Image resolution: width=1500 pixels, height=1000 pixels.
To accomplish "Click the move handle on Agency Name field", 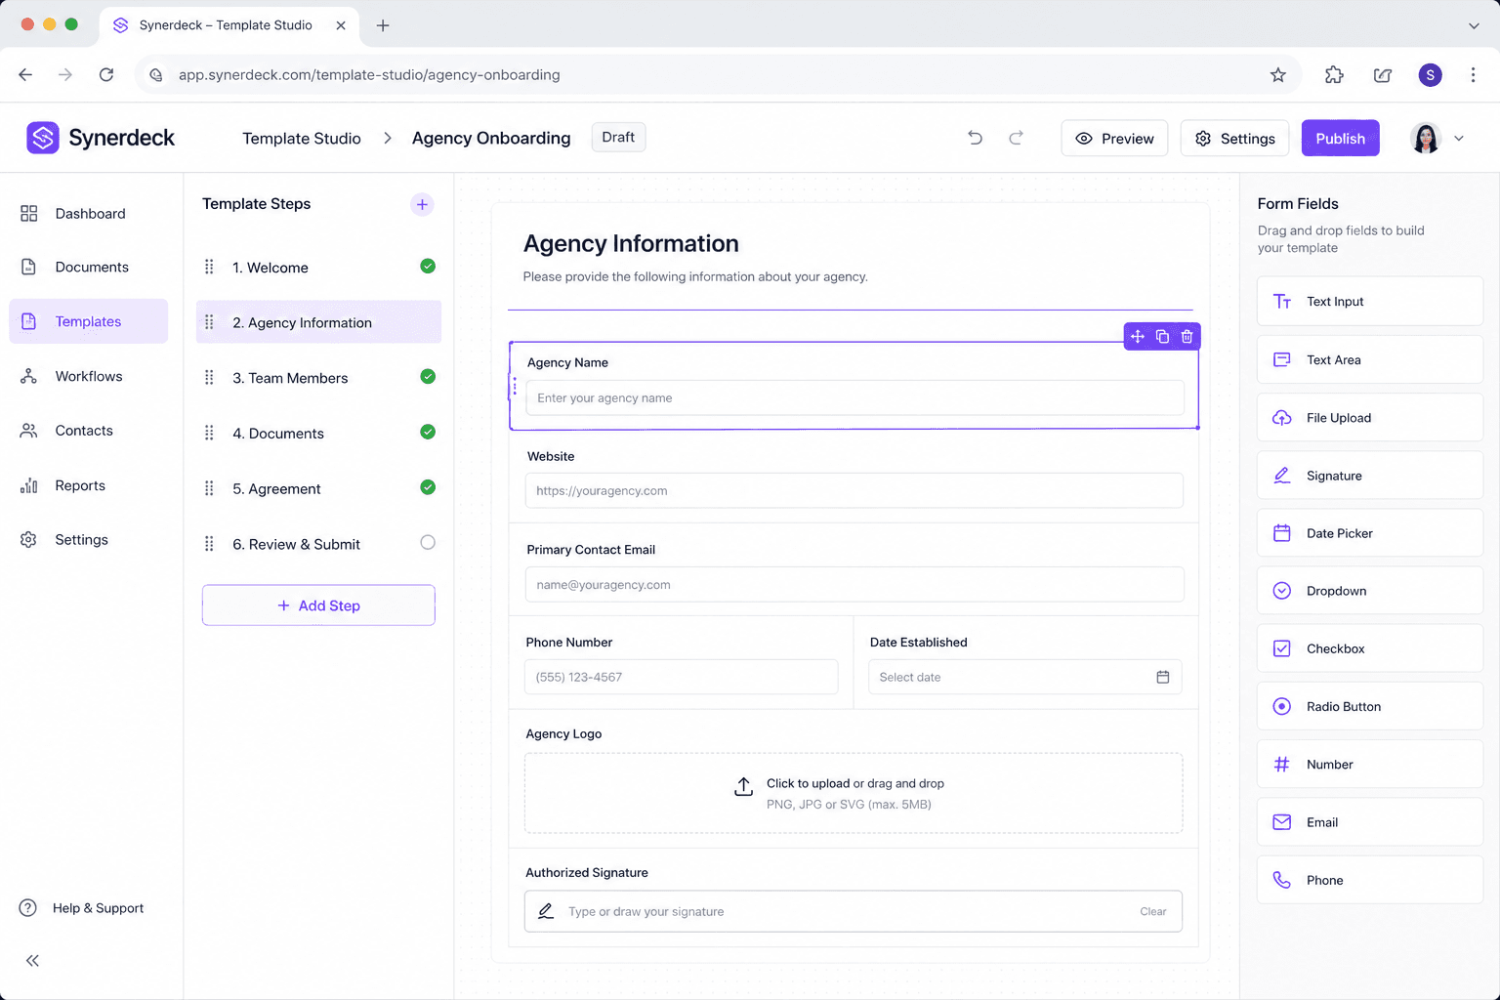I will point(1138,336).
